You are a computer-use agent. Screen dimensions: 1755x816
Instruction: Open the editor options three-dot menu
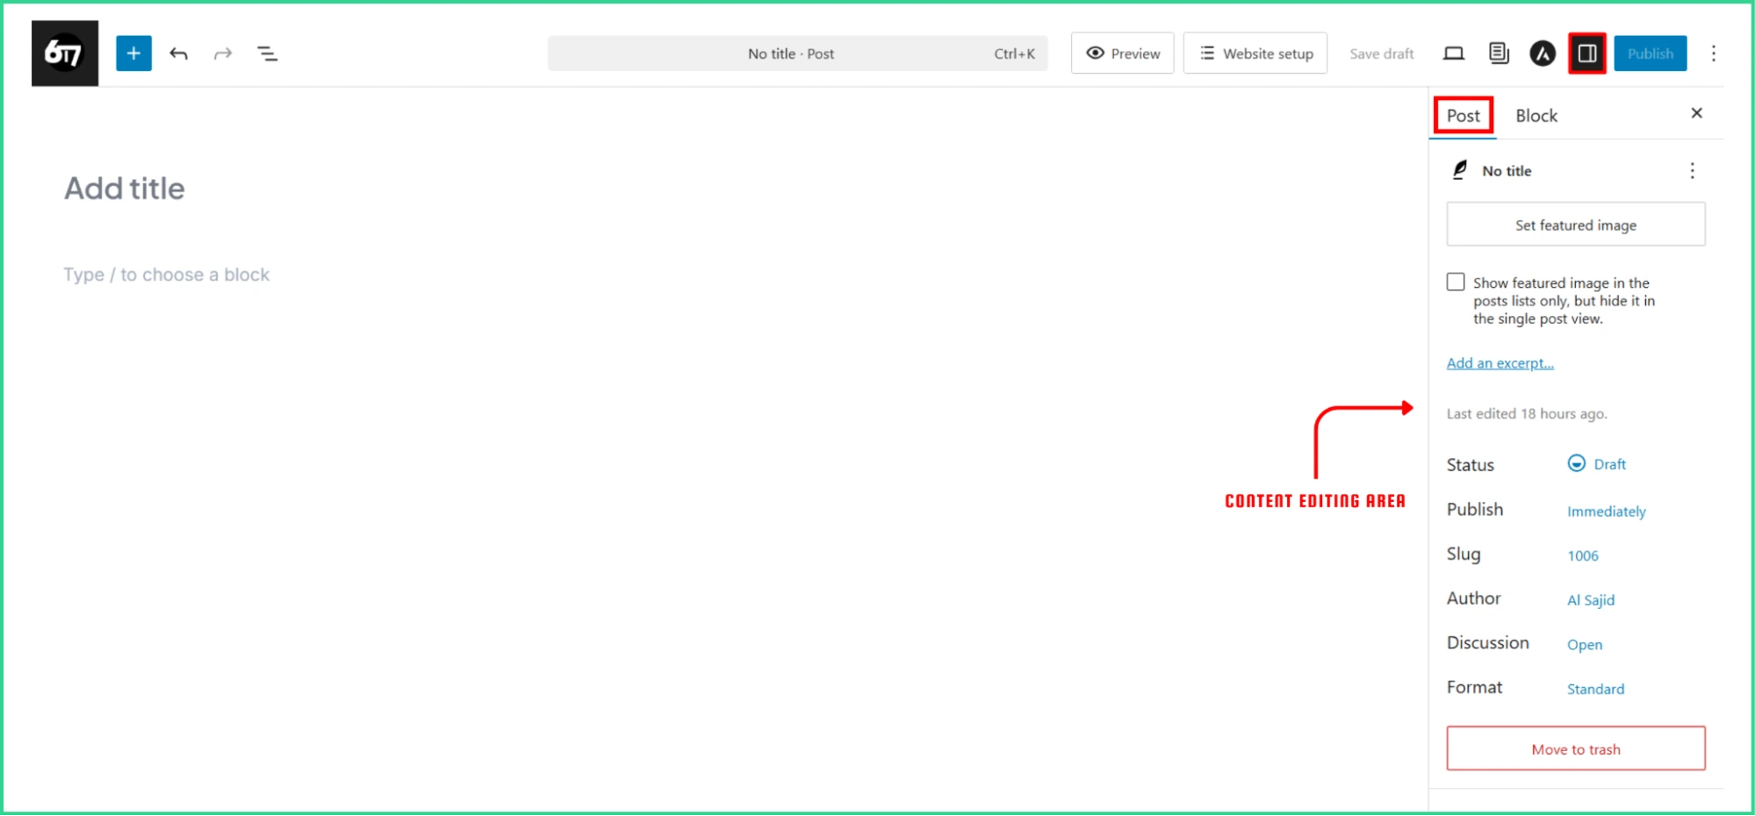point(1713,54)
